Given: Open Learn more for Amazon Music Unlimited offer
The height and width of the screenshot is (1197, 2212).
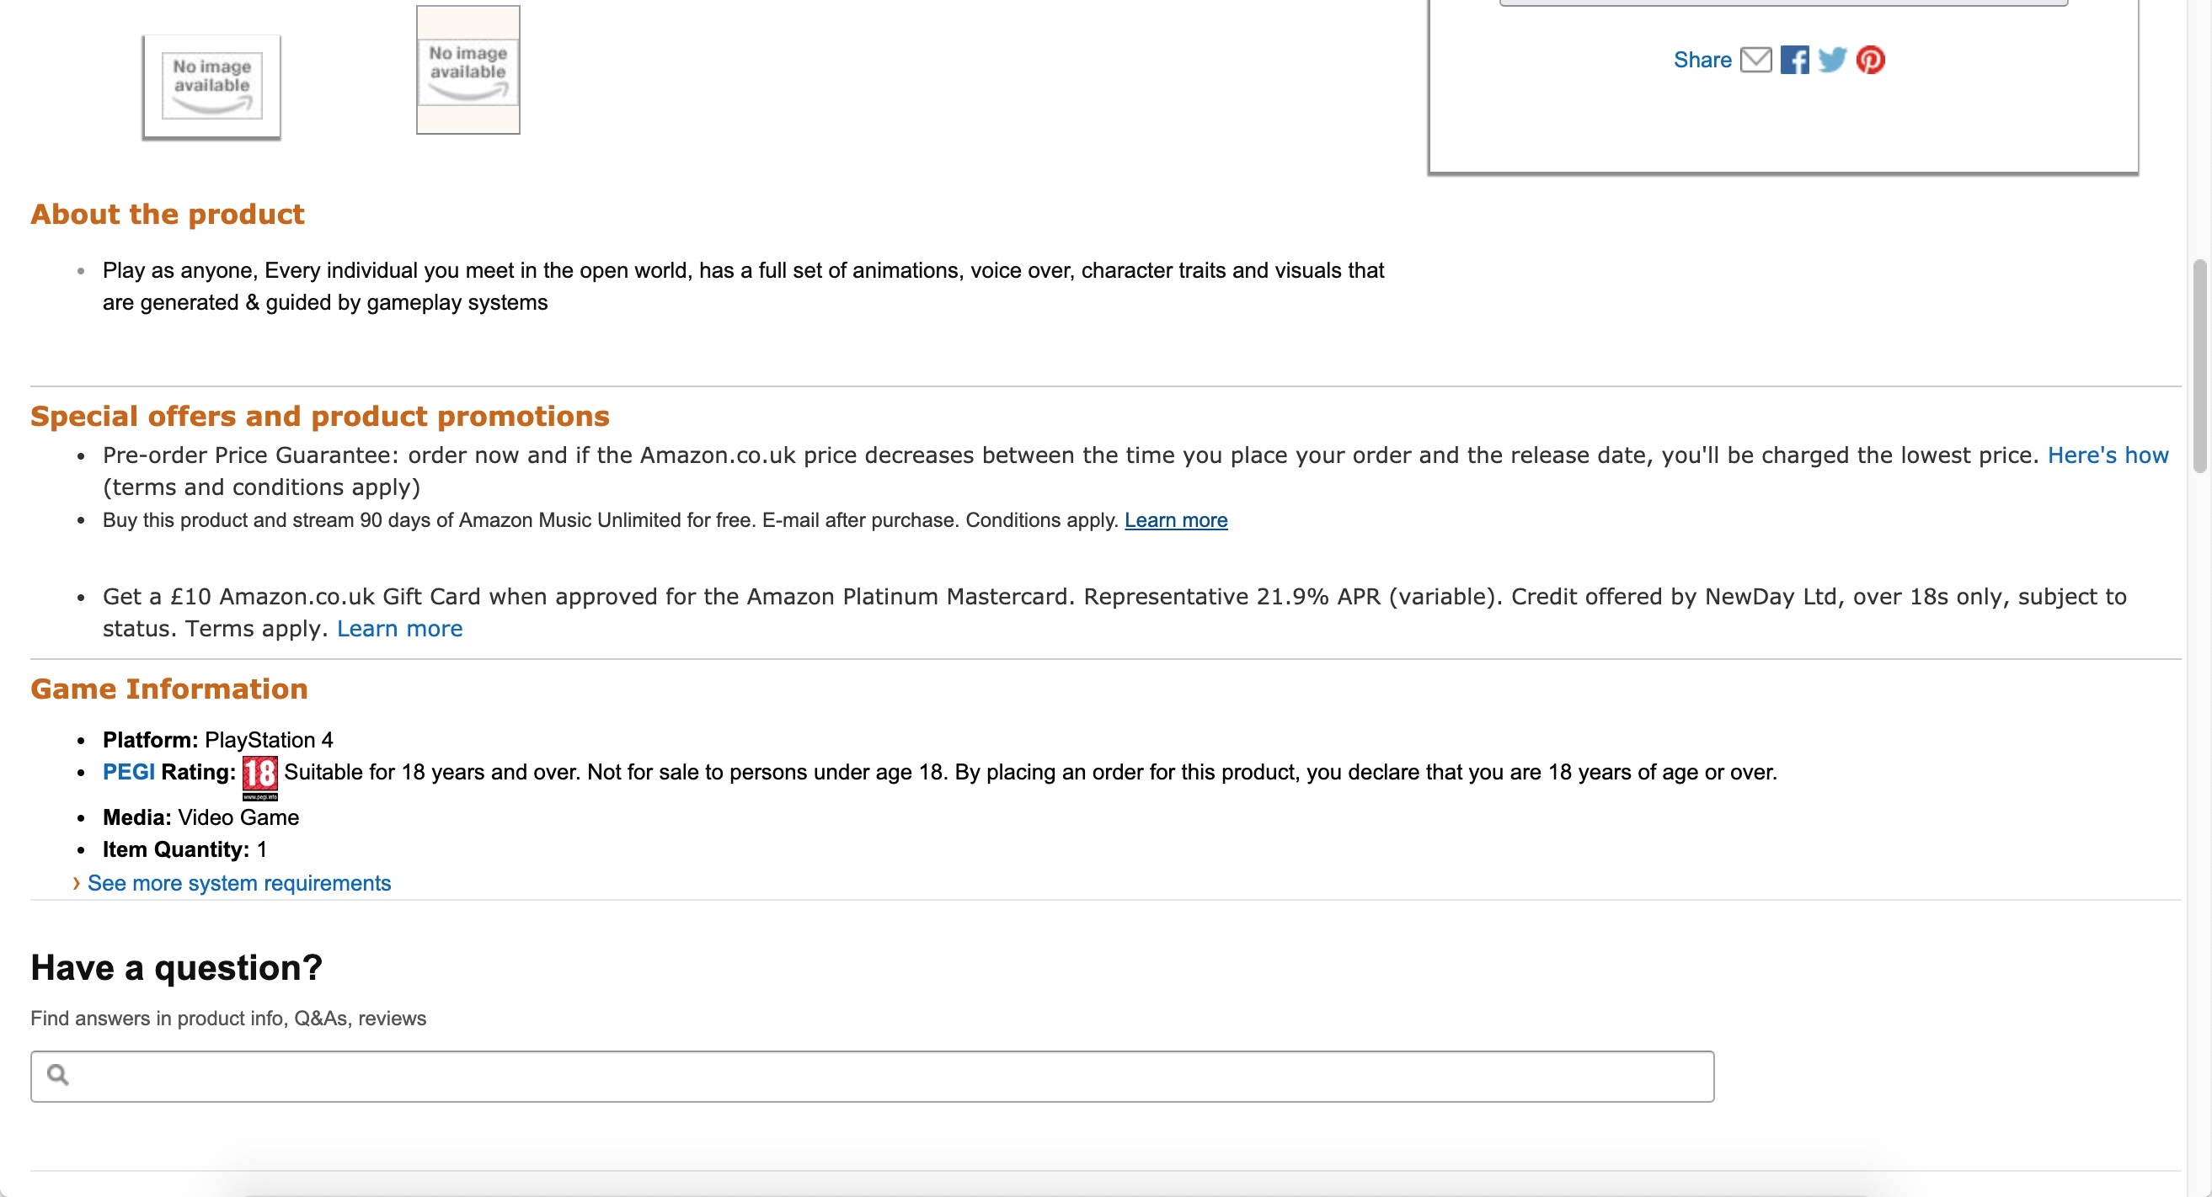Looking at the screenshot, I should (x=1176, y=520).
